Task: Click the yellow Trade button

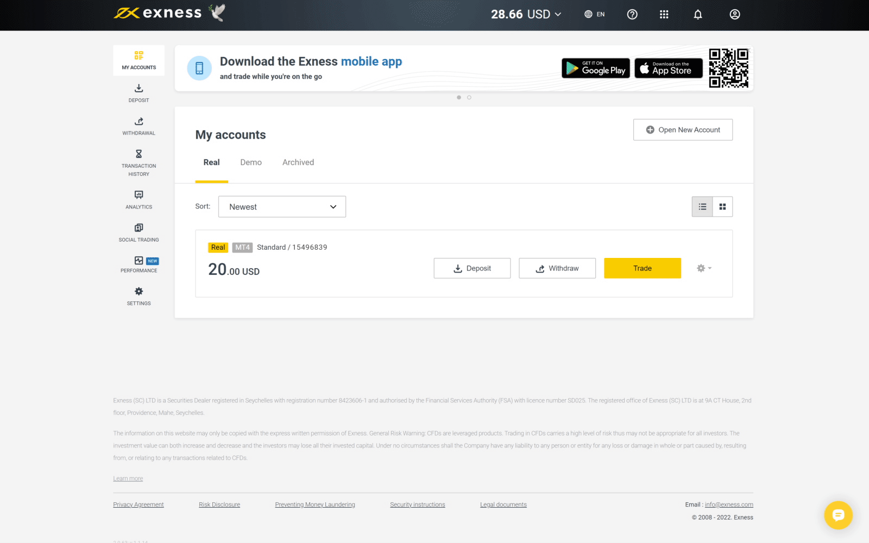Action: [x=643, y=268]
